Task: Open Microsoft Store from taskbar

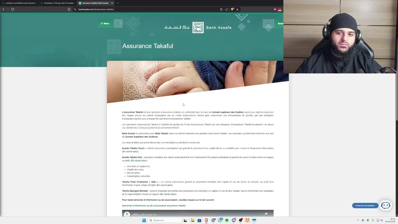Action: (199, 220)
